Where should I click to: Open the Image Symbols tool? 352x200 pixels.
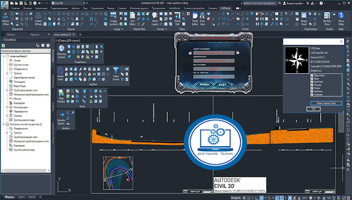(113, 19)
